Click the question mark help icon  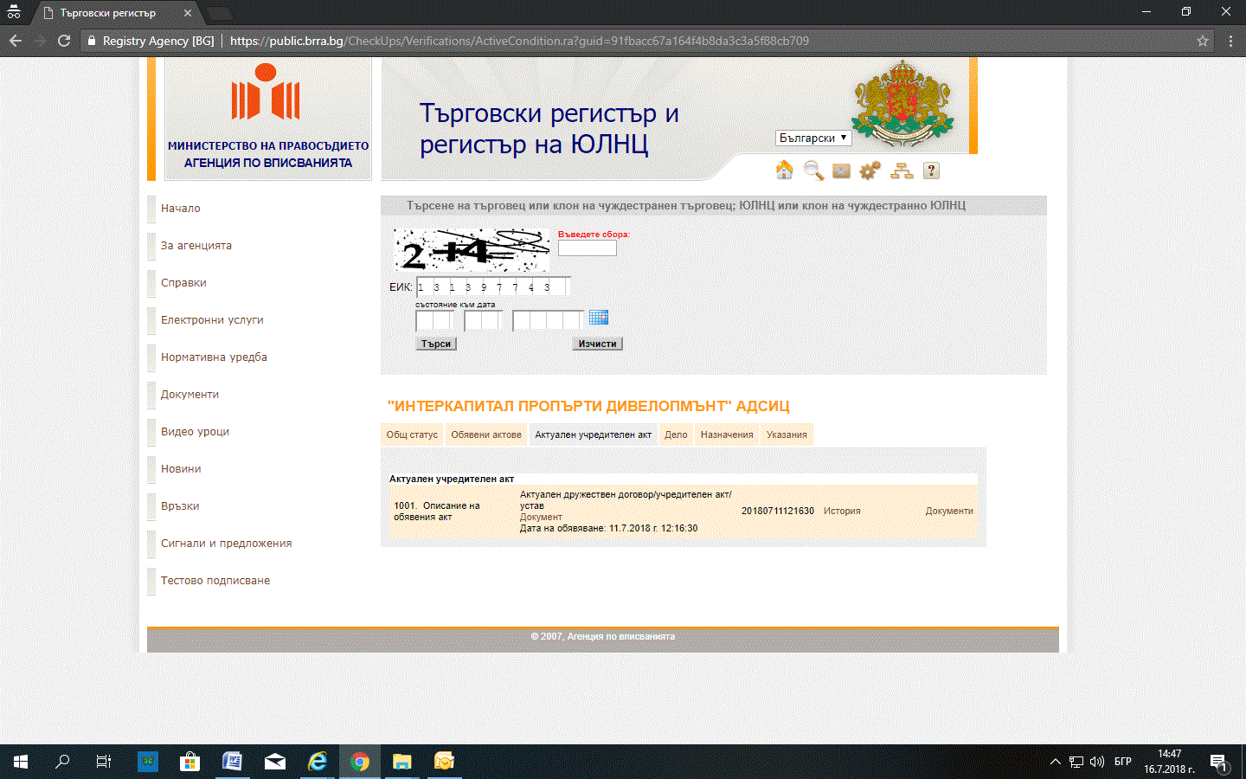pos(931,171)
